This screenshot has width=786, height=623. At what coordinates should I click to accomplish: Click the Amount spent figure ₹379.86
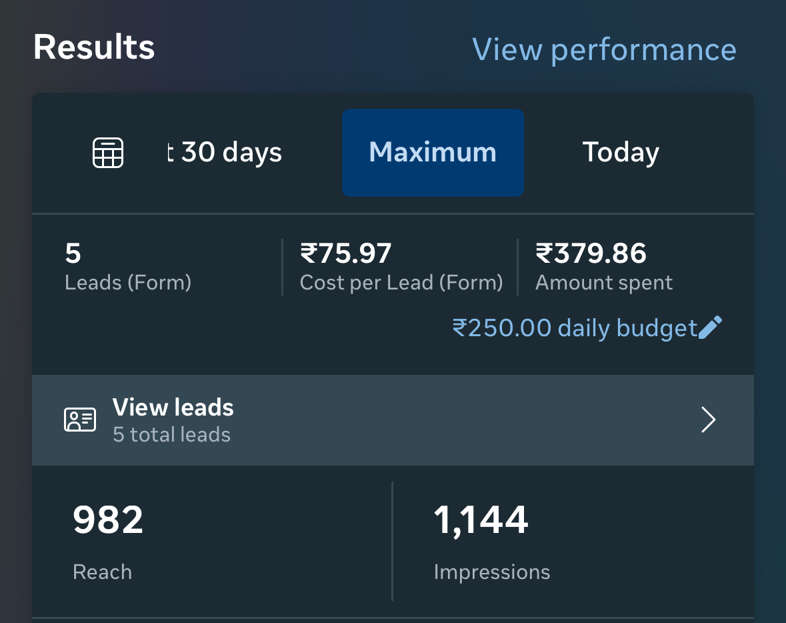(x=589, y=253)
